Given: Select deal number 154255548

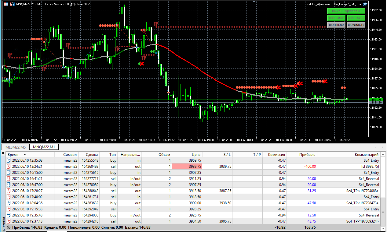Looking at the screenshot, I should (x=90, y=160).
